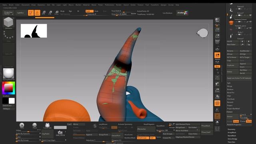256x144 pixels.
Task: Toggle PolyF polyframe display
Action: click(x=217, y=103)
